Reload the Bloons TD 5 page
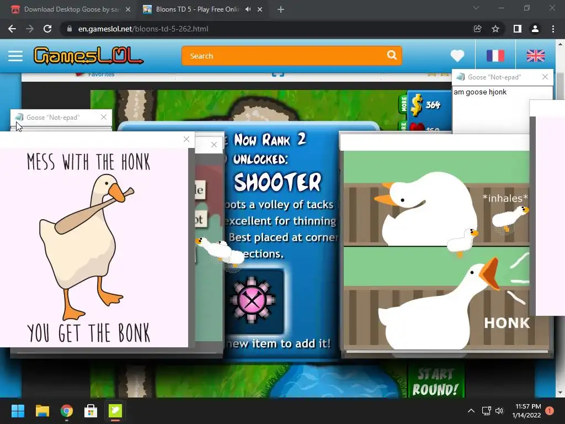Image resolution: width=565 pixels, height=424 pixels. [x=47, y=29]
